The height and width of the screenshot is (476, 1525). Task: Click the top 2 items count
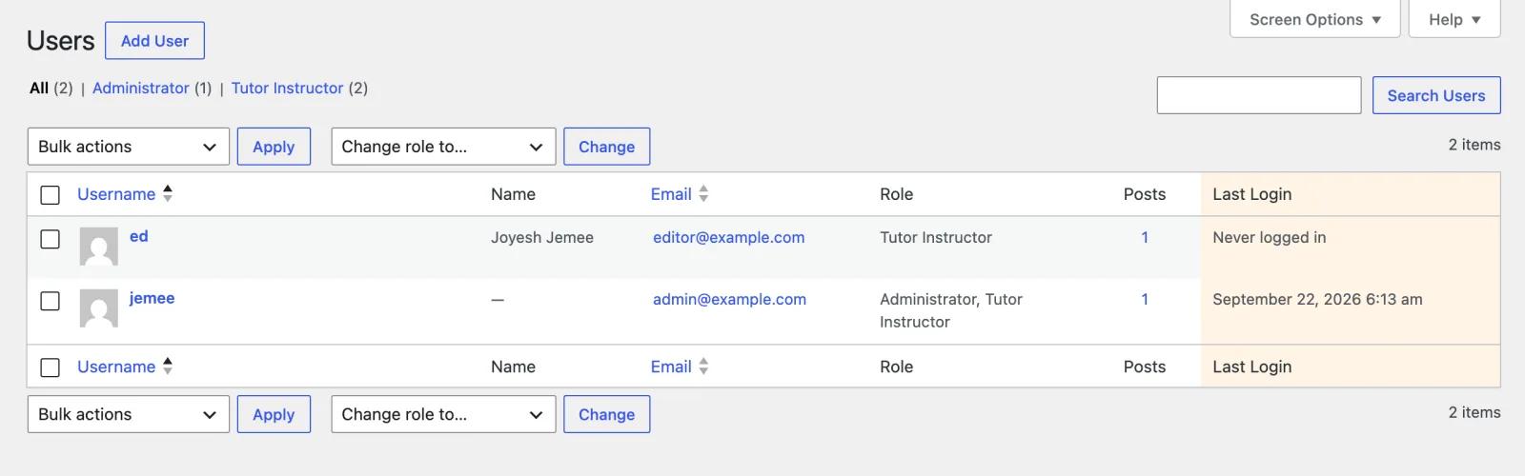click(x=1474, y=145)
